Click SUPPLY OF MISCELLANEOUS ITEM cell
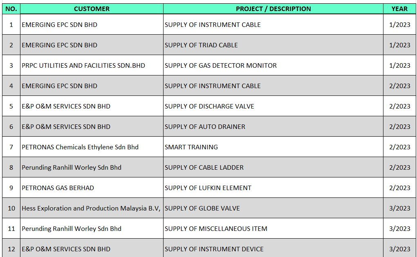The width and height of the screenshot is (417, 257). tap(216, 228)
